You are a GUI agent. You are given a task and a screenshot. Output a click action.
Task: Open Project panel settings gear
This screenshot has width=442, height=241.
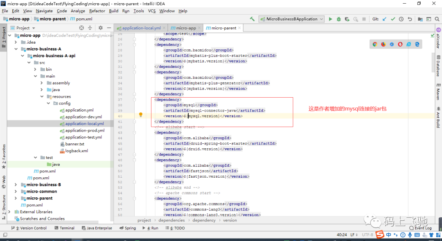coord(101,28)
